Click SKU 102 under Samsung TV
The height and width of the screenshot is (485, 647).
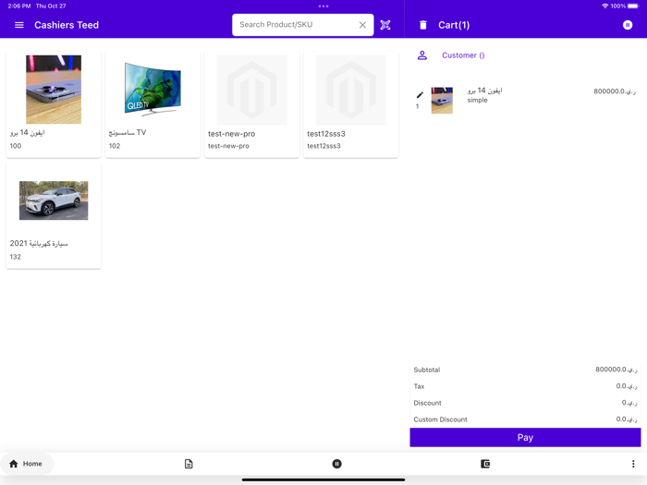click(115, 146)
